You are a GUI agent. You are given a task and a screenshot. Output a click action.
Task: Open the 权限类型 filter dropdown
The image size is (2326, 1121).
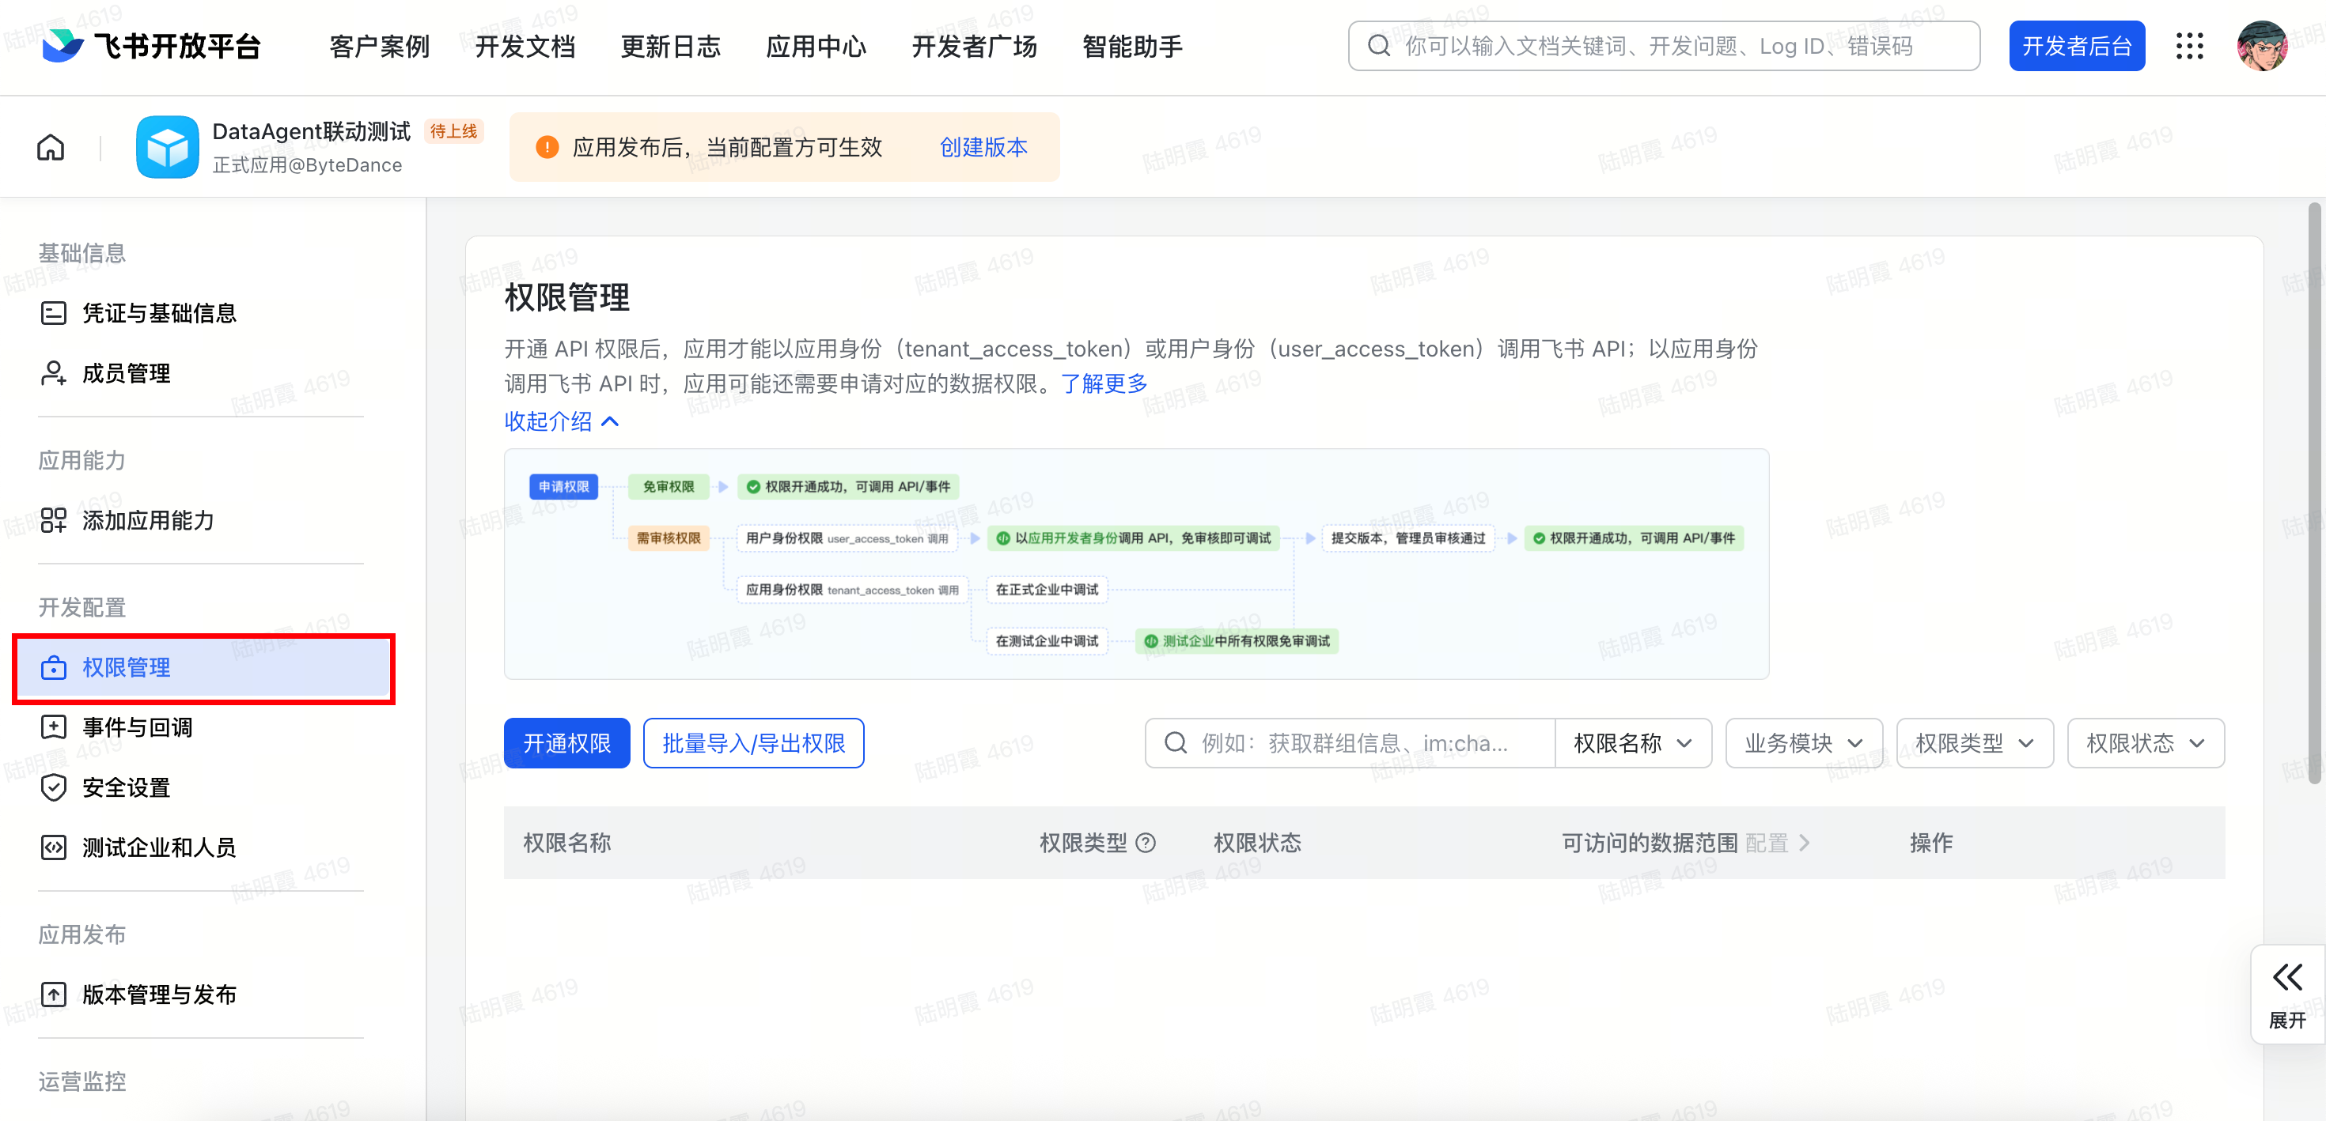click(1974, 743)
